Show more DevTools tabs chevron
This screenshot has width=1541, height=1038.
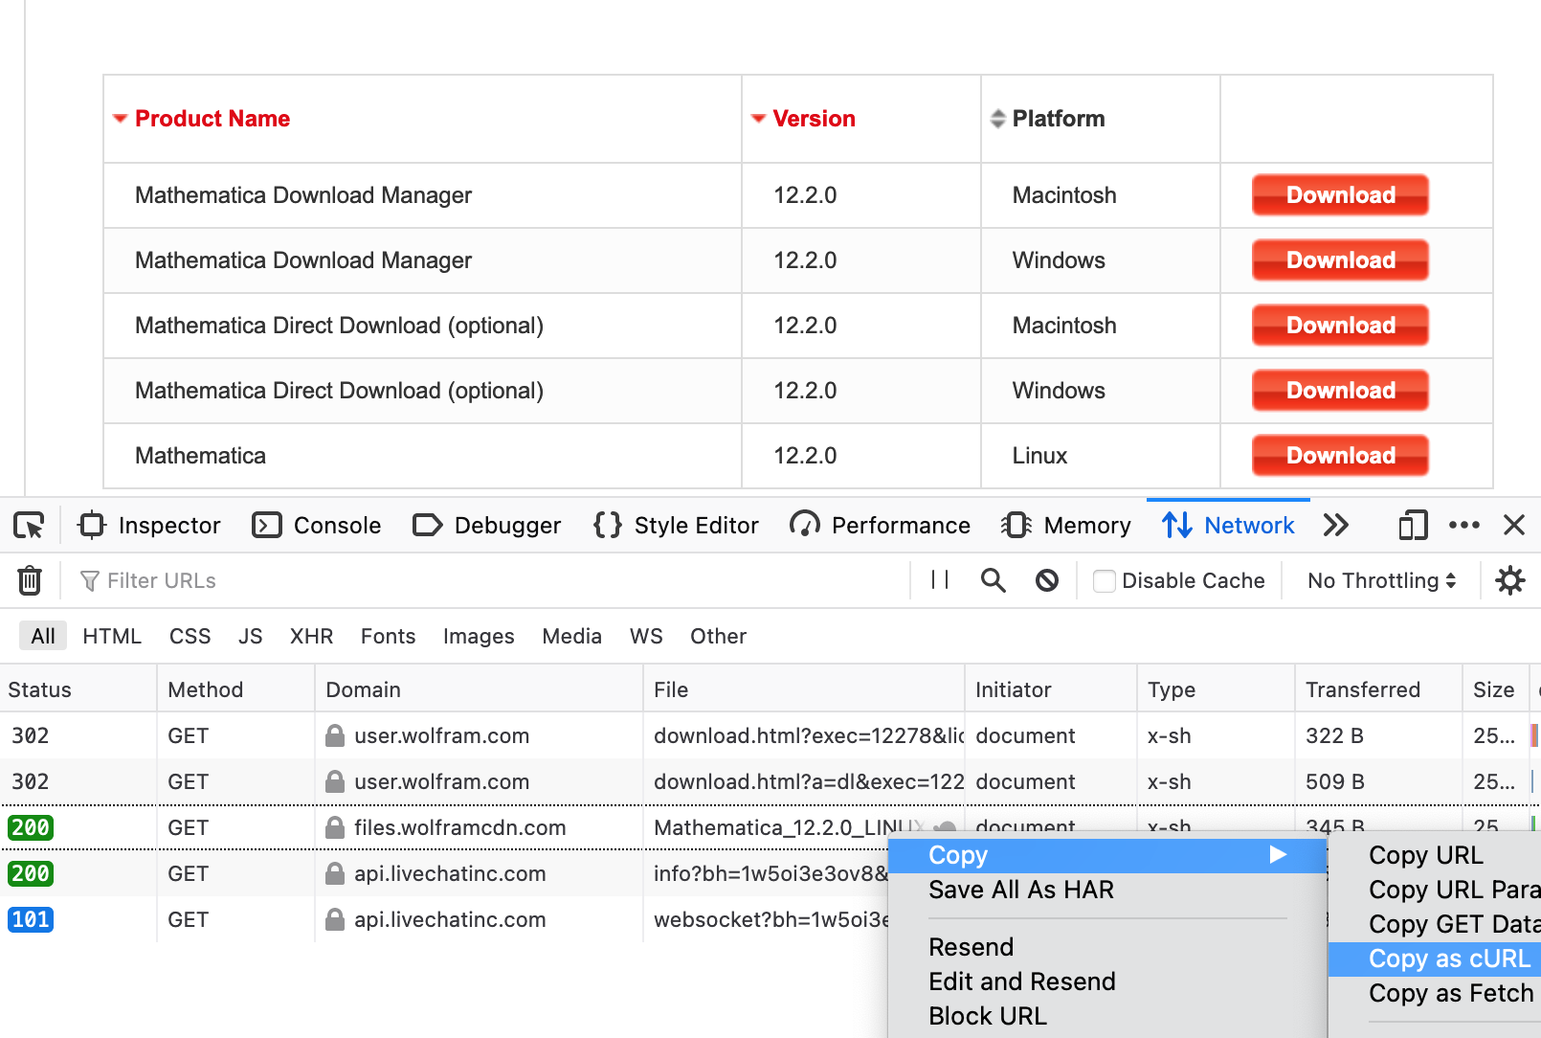coord(1335,526)
